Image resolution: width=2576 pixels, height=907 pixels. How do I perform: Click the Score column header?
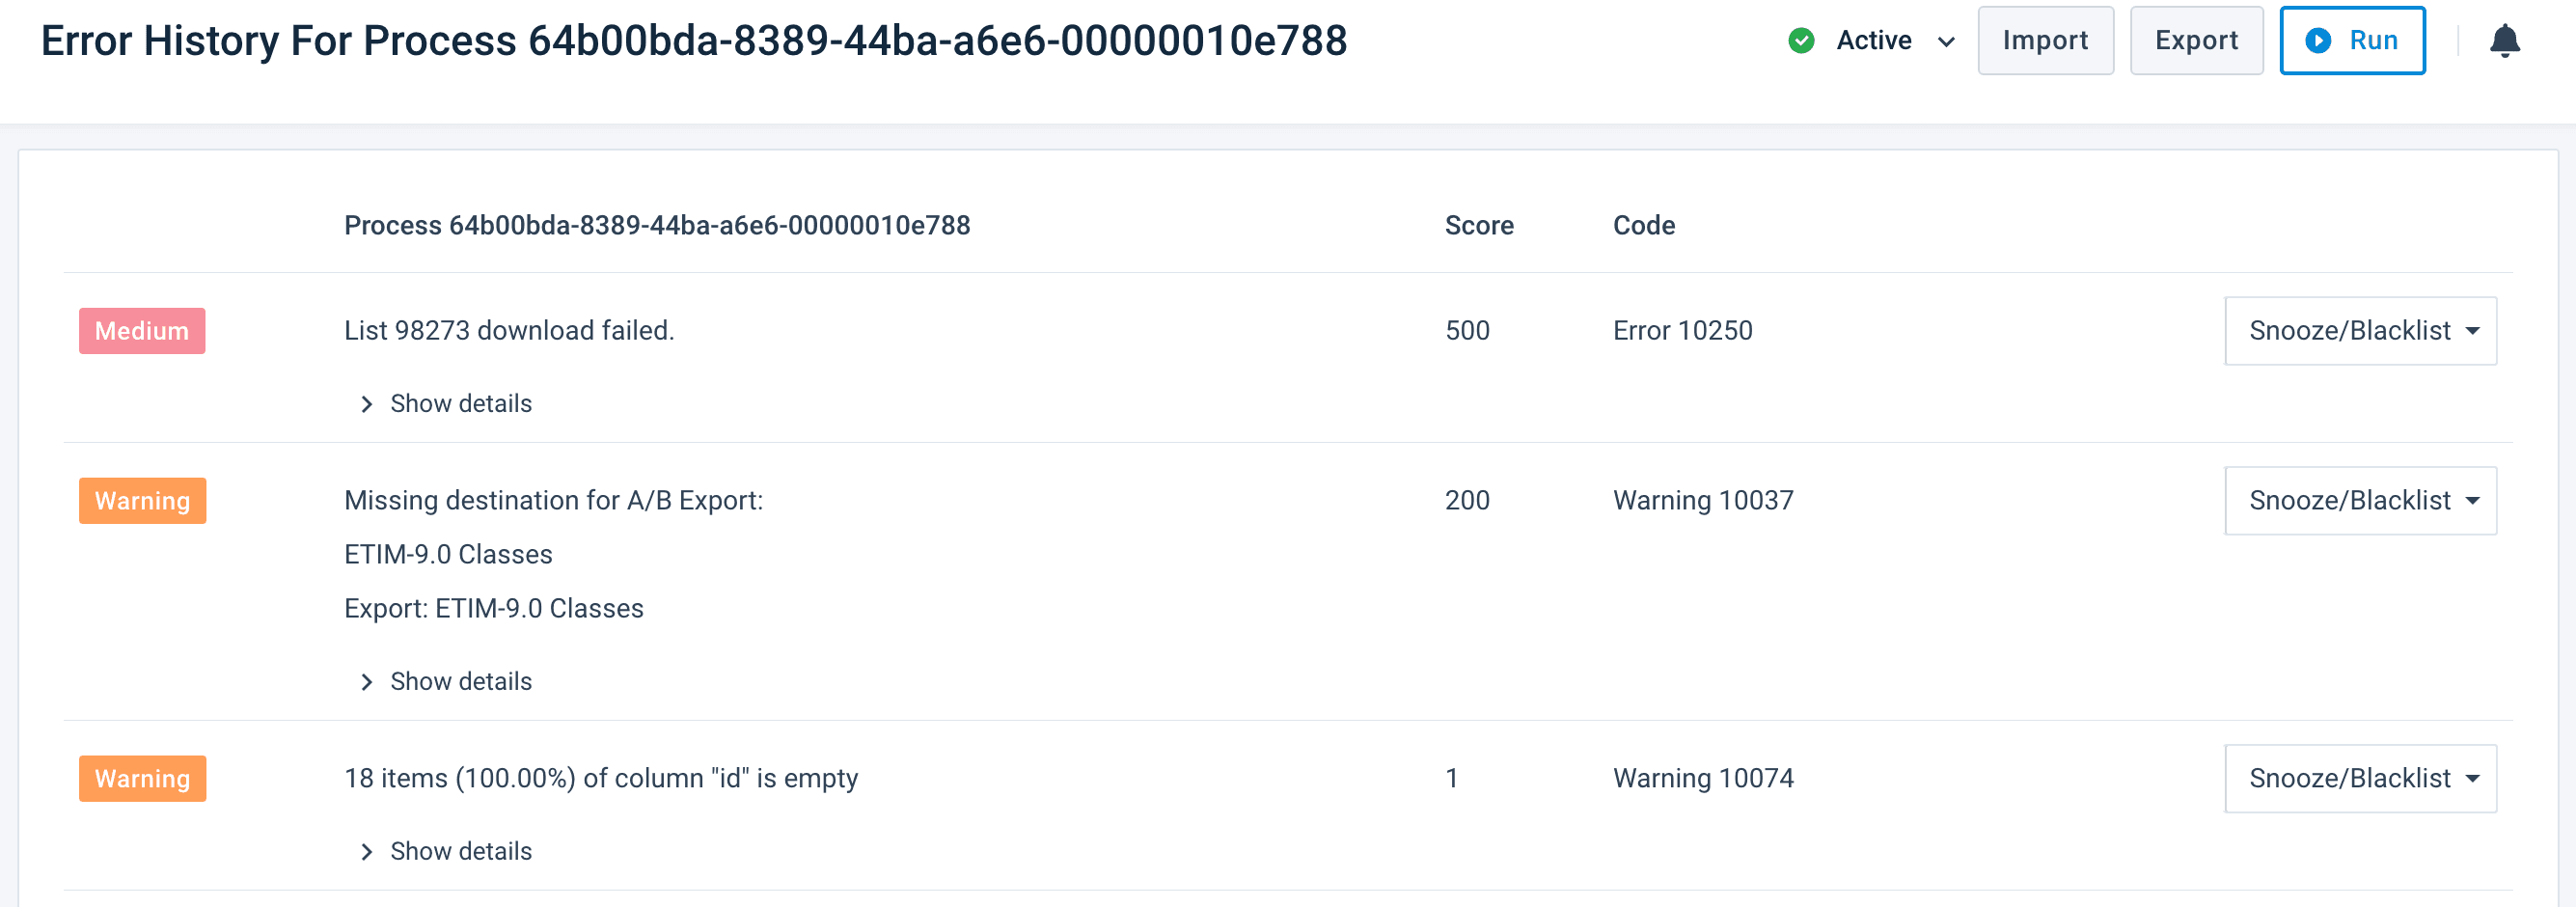(x=1479, y=225)
